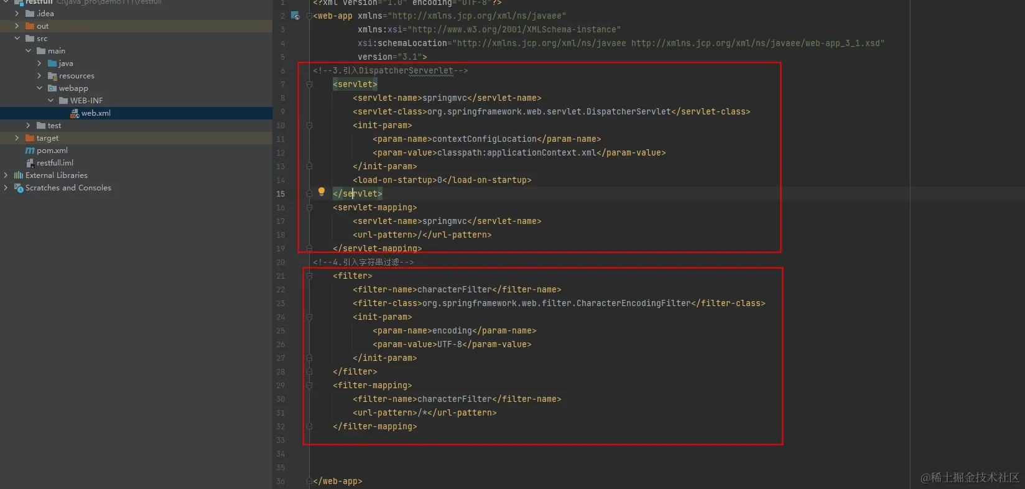Expand the java folder
The height and width of the screenshot is (489, 1025).
pos(39,63)
